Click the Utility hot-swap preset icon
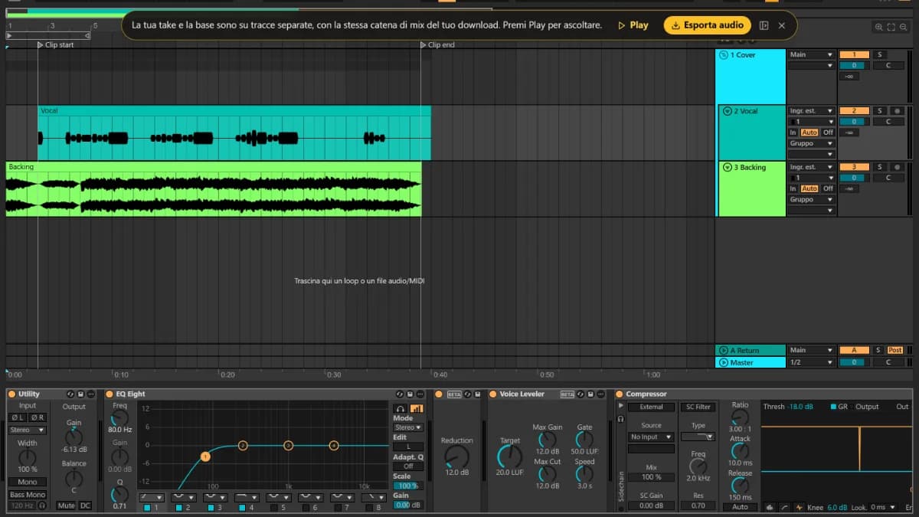This screenshot has width=919, height=517. pyautogui.click(x=70, y=394)
